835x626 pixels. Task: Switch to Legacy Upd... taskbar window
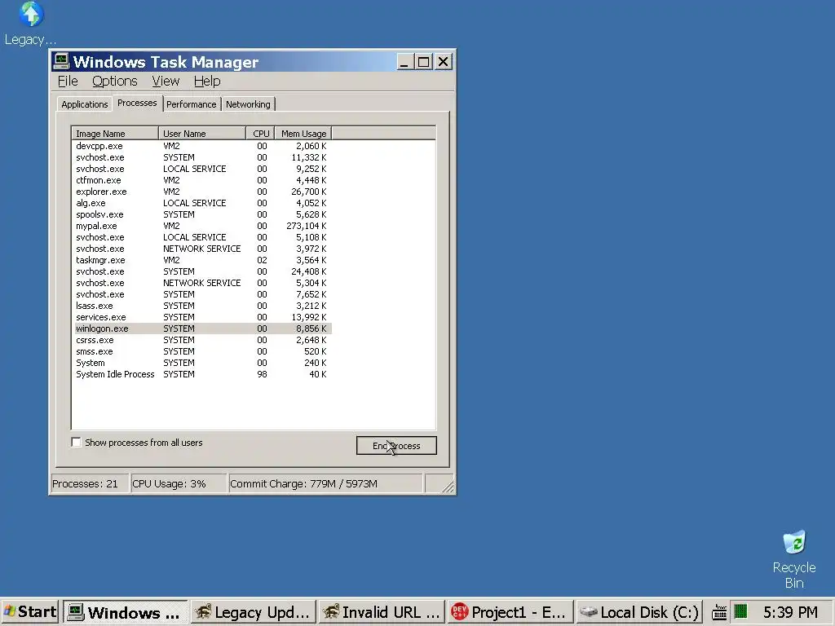click(254, 612)
